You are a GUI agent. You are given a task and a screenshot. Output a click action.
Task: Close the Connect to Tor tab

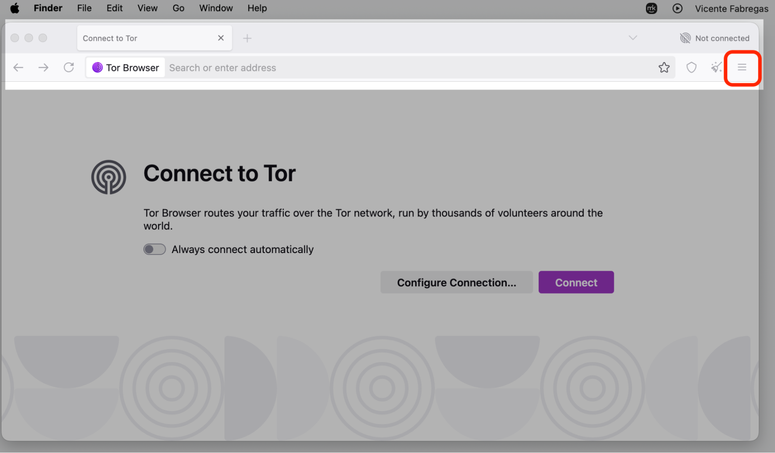(x=221, y=38)
